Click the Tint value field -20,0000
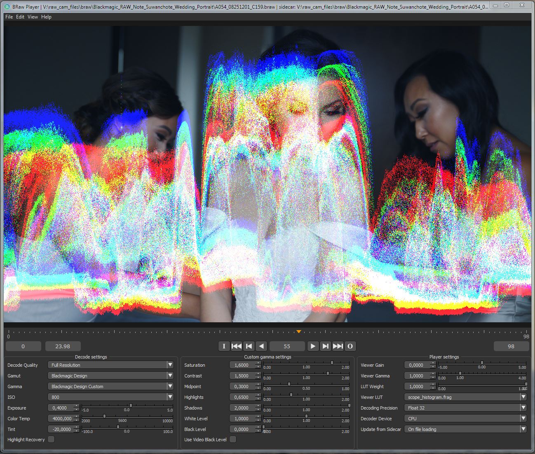Screen dimensions: 535x454 click(x=63, y=429)
